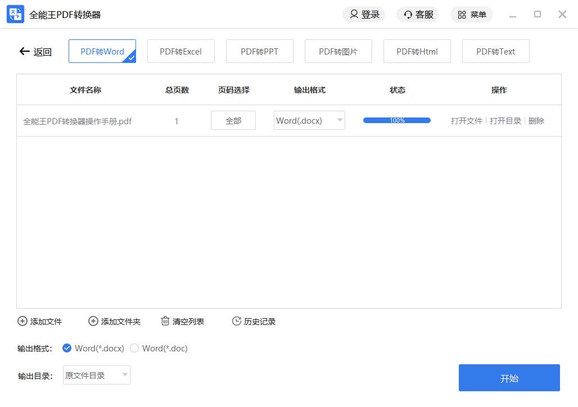578x407 pixels.
Task: Click the clear list trash icon
Action: click(165, 322)
